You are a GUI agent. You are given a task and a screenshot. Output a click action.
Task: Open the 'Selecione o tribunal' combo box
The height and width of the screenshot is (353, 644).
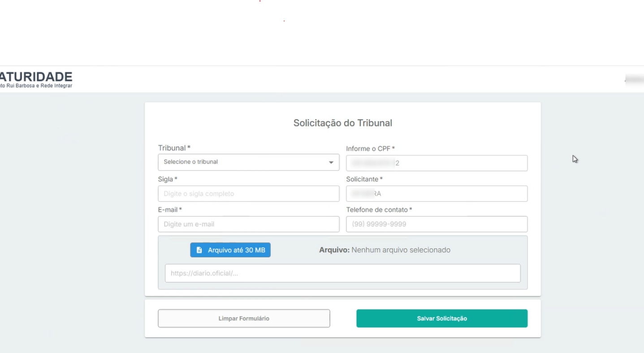tap(242, 162)
